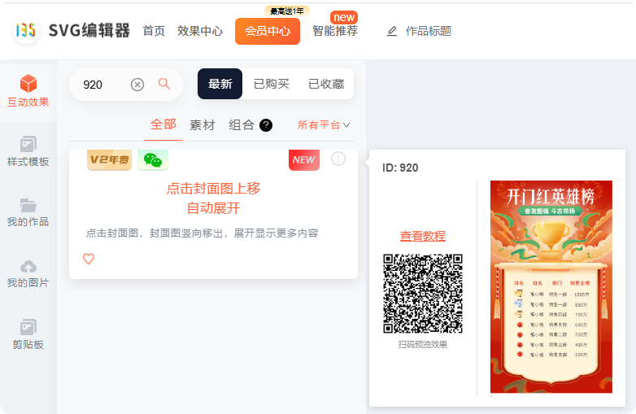Click the help question mark beside 组合
Viewport: 636px width, 414px height.
pyautogui.click(x=266, y=125)
